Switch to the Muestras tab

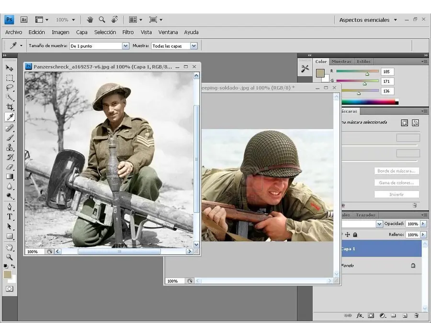pyautogui.click(x=341, y=61)
